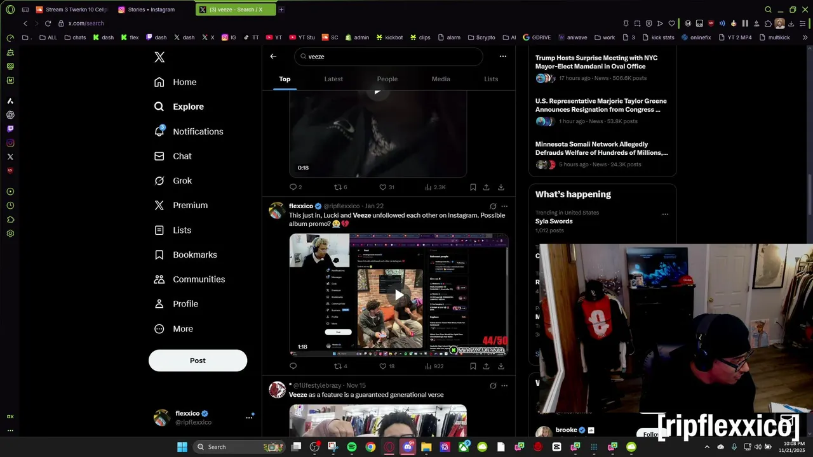View analytics of 2.3K views post
This screenshot has width=813, height=457.
(435, 187)
